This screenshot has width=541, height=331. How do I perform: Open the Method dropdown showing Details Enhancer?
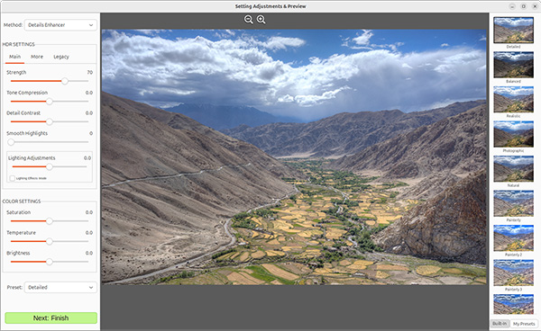click(x=60, y=25)
